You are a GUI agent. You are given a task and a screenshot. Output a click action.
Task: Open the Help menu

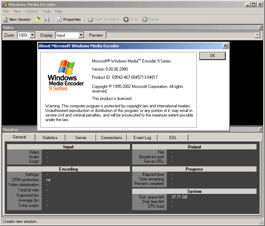tap(58, 11)
